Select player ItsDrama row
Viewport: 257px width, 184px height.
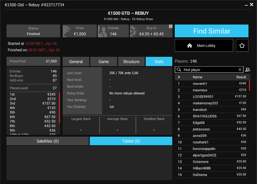coord(212,175)
